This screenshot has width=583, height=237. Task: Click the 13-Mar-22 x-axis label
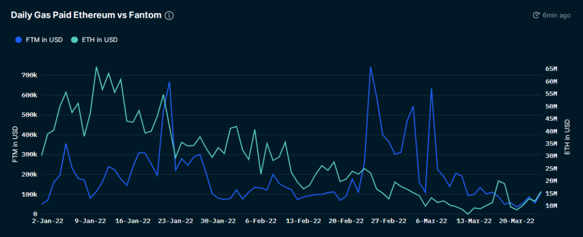pos(474,221)
